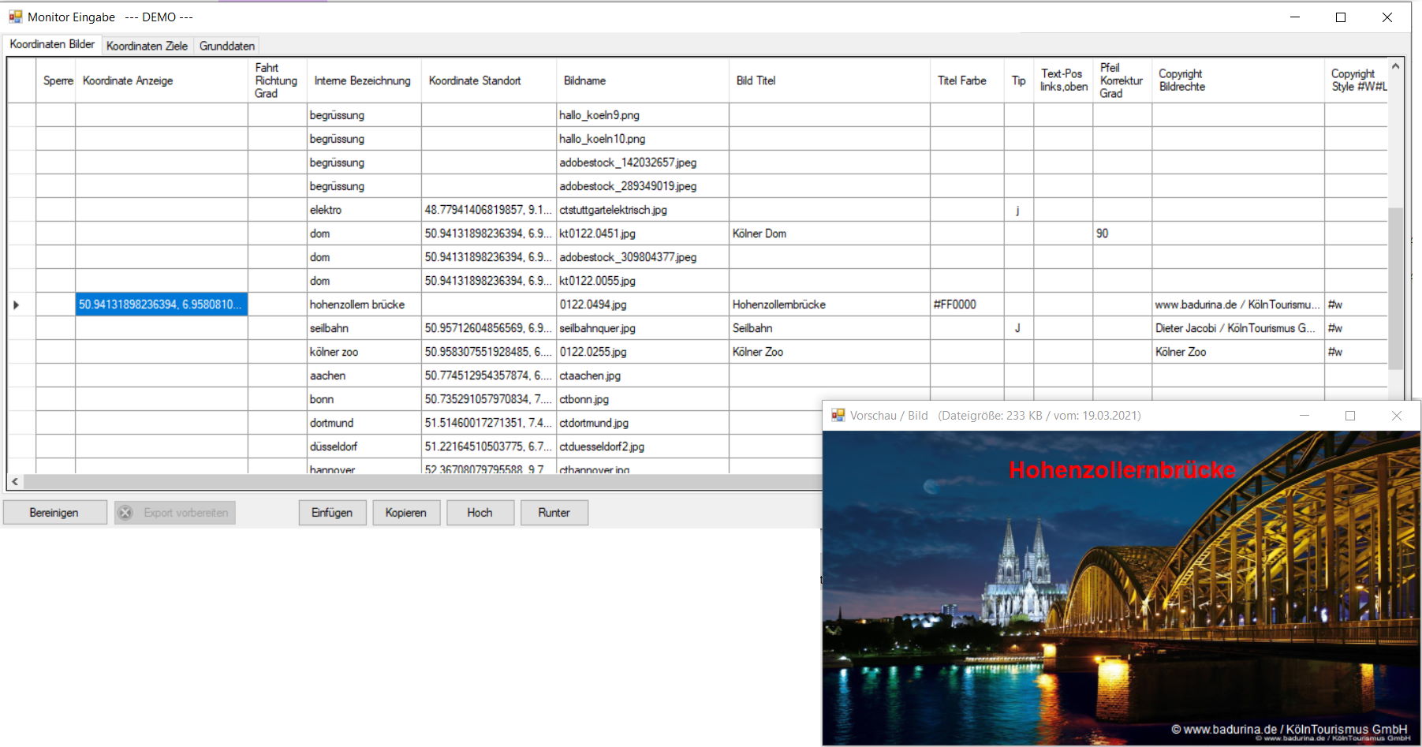Click the Bildname column header

coord(584,80)
